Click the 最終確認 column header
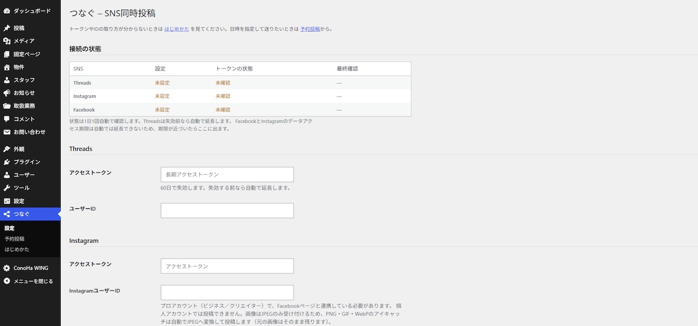This screenshot has width=698, height=326. click(x=347, y=69)
